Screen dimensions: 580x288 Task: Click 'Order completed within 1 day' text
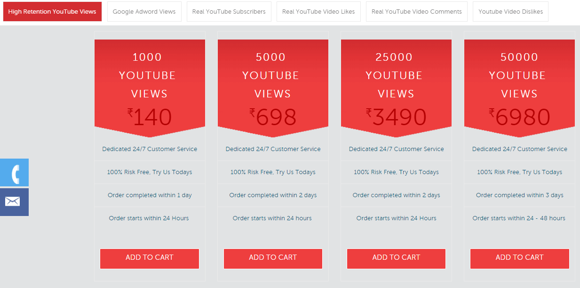(x=150, y=195)
